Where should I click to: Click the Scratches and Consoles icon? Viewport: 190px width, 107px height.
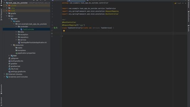click(x=7, y=77)
